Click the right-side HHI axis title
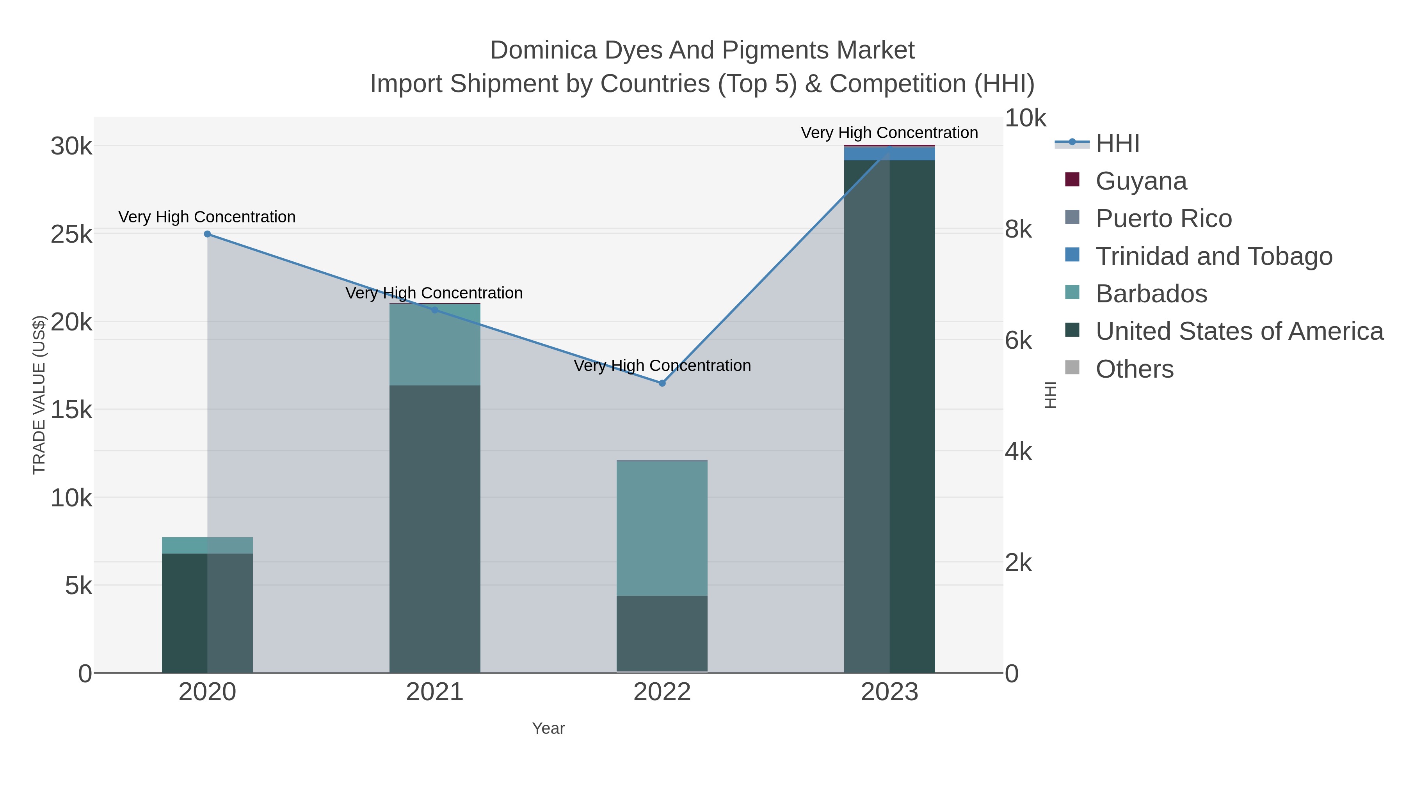 [1051, 395]
